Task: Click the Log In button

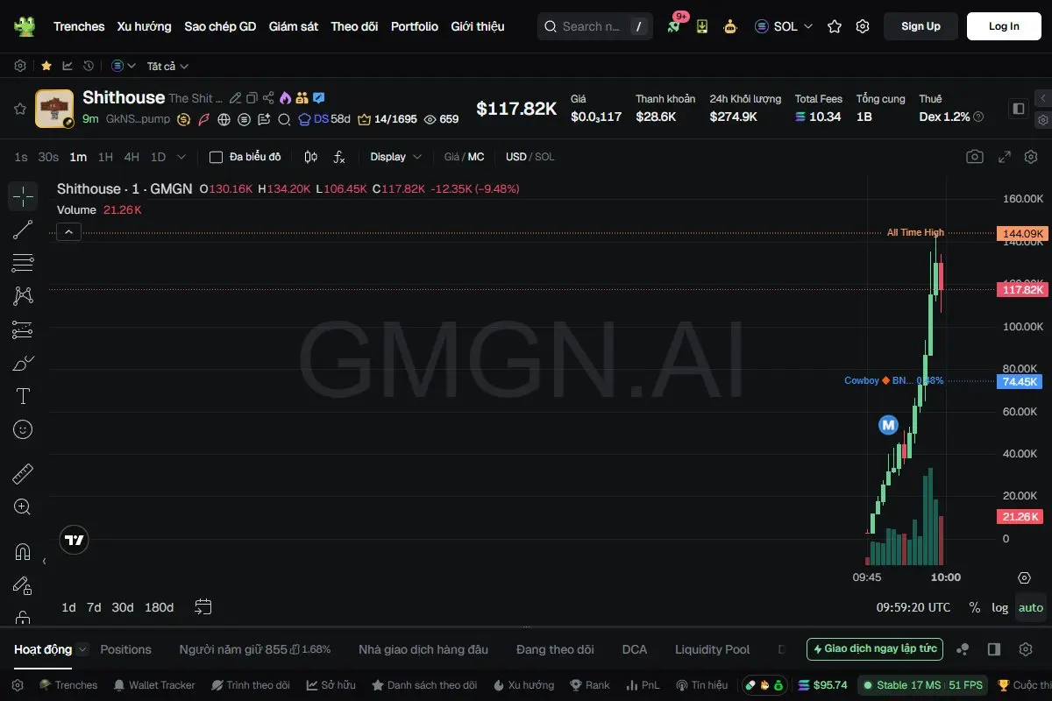Action: [1004, 26]
